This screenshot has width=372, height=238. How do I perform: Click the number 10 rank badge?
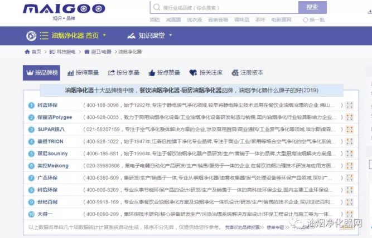point(31,214)
